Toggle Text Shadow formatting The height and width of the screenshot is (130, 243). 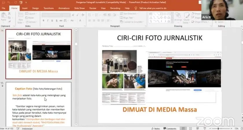pos(57,21)
